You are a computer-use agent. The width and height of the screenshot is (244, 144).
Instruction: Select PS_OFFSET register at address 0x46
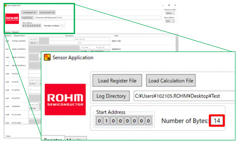coord(16,90)
